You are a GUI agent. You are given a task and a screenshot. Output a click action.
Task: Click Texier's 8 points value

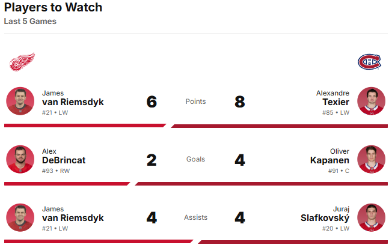coord(240,101)
